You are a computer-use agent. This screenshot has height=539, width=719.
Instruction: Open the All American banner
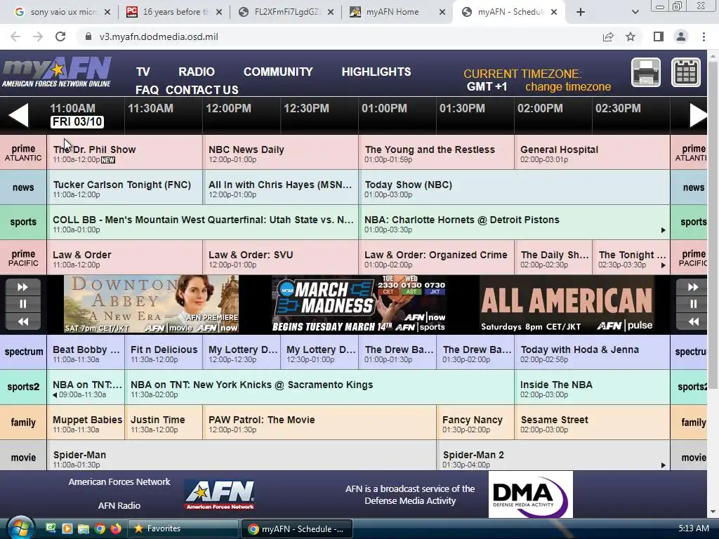567,304
